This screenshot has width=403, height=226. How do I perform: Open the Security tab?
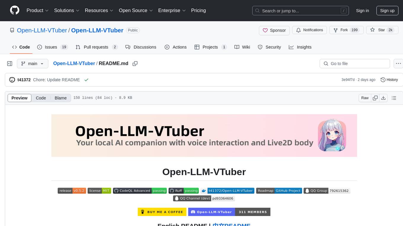(x=269, y=47)
